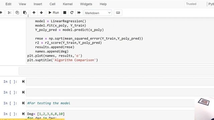Open the Markdown cell type dropdown
The width and height of the screenshot is (214, 120).
pyautogui.click(x=98, y=13)
